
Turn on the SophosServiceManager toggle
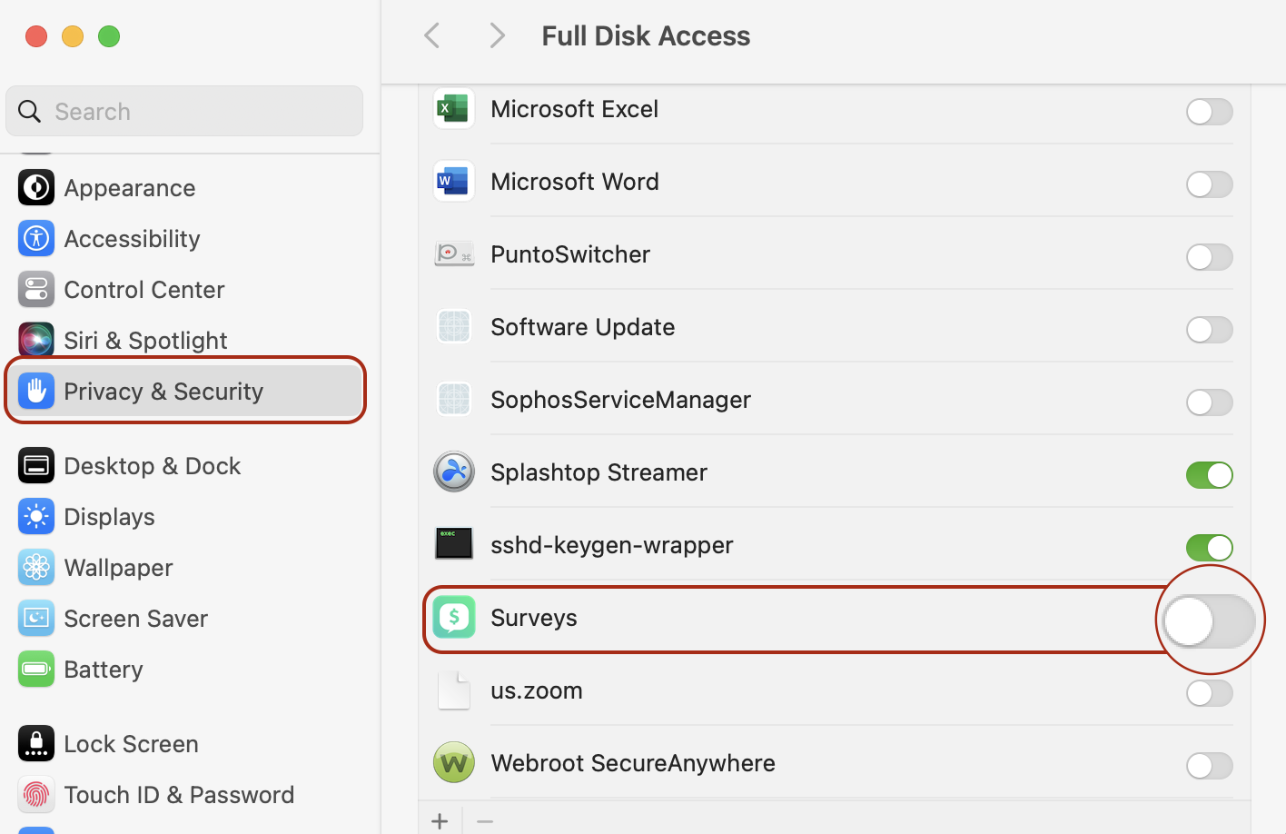pyautogui.click(x=1209, y=402)
